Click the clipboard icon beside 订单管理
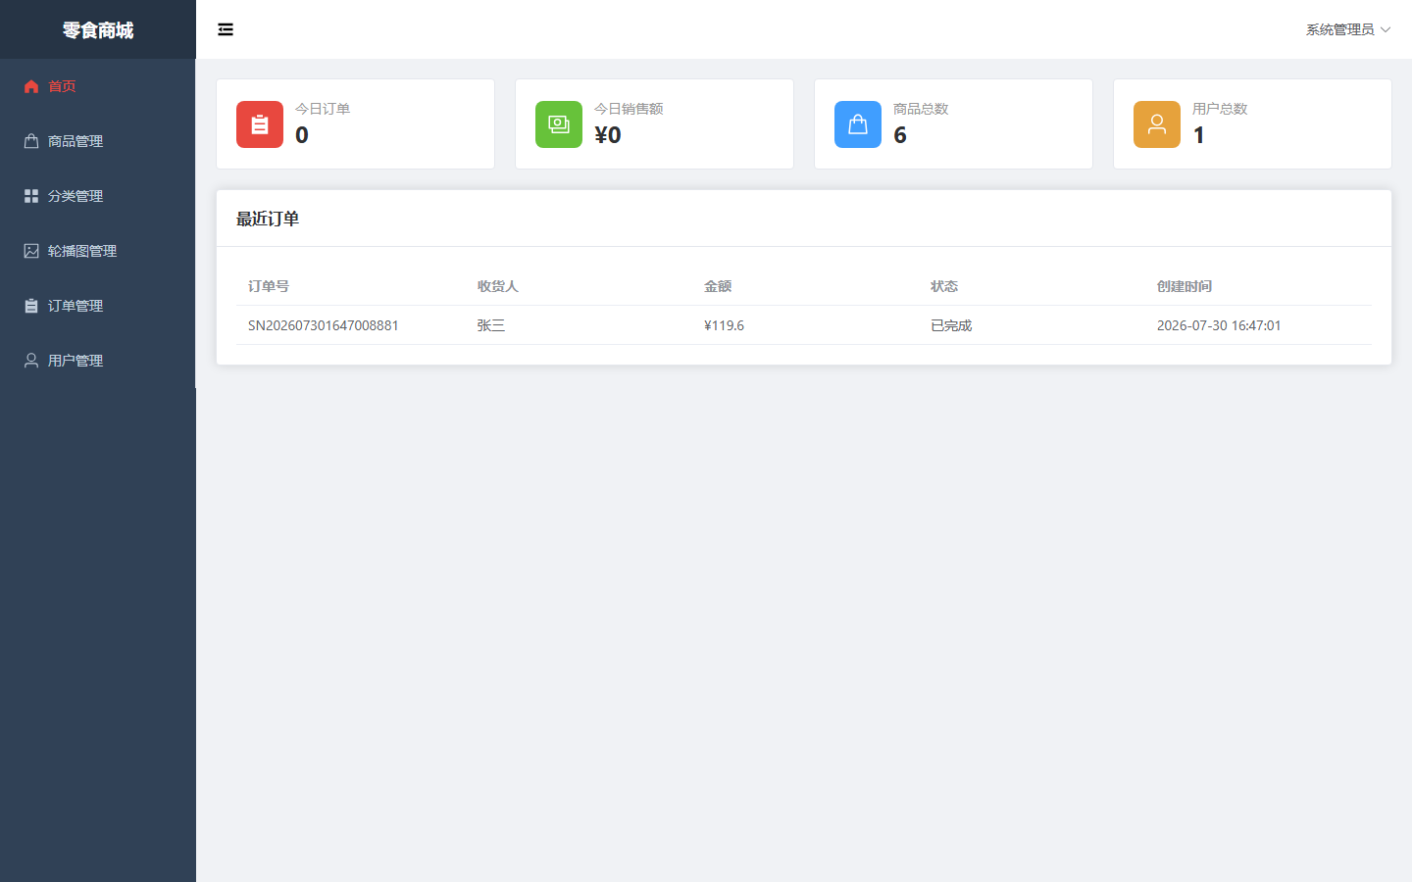This screenshot has width=1412, height=882. coord(31,306)
